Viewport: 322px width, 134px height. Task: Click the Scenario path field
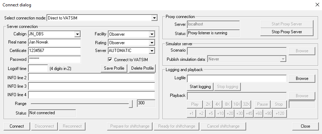pyautogui.click(x=237, y=51)
